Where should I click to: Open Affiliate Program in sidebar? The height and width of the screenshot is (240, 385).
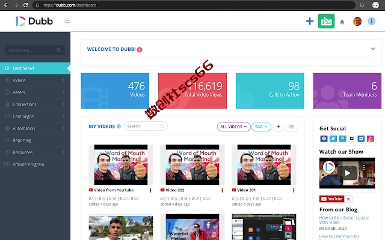[x=35, y=164]
